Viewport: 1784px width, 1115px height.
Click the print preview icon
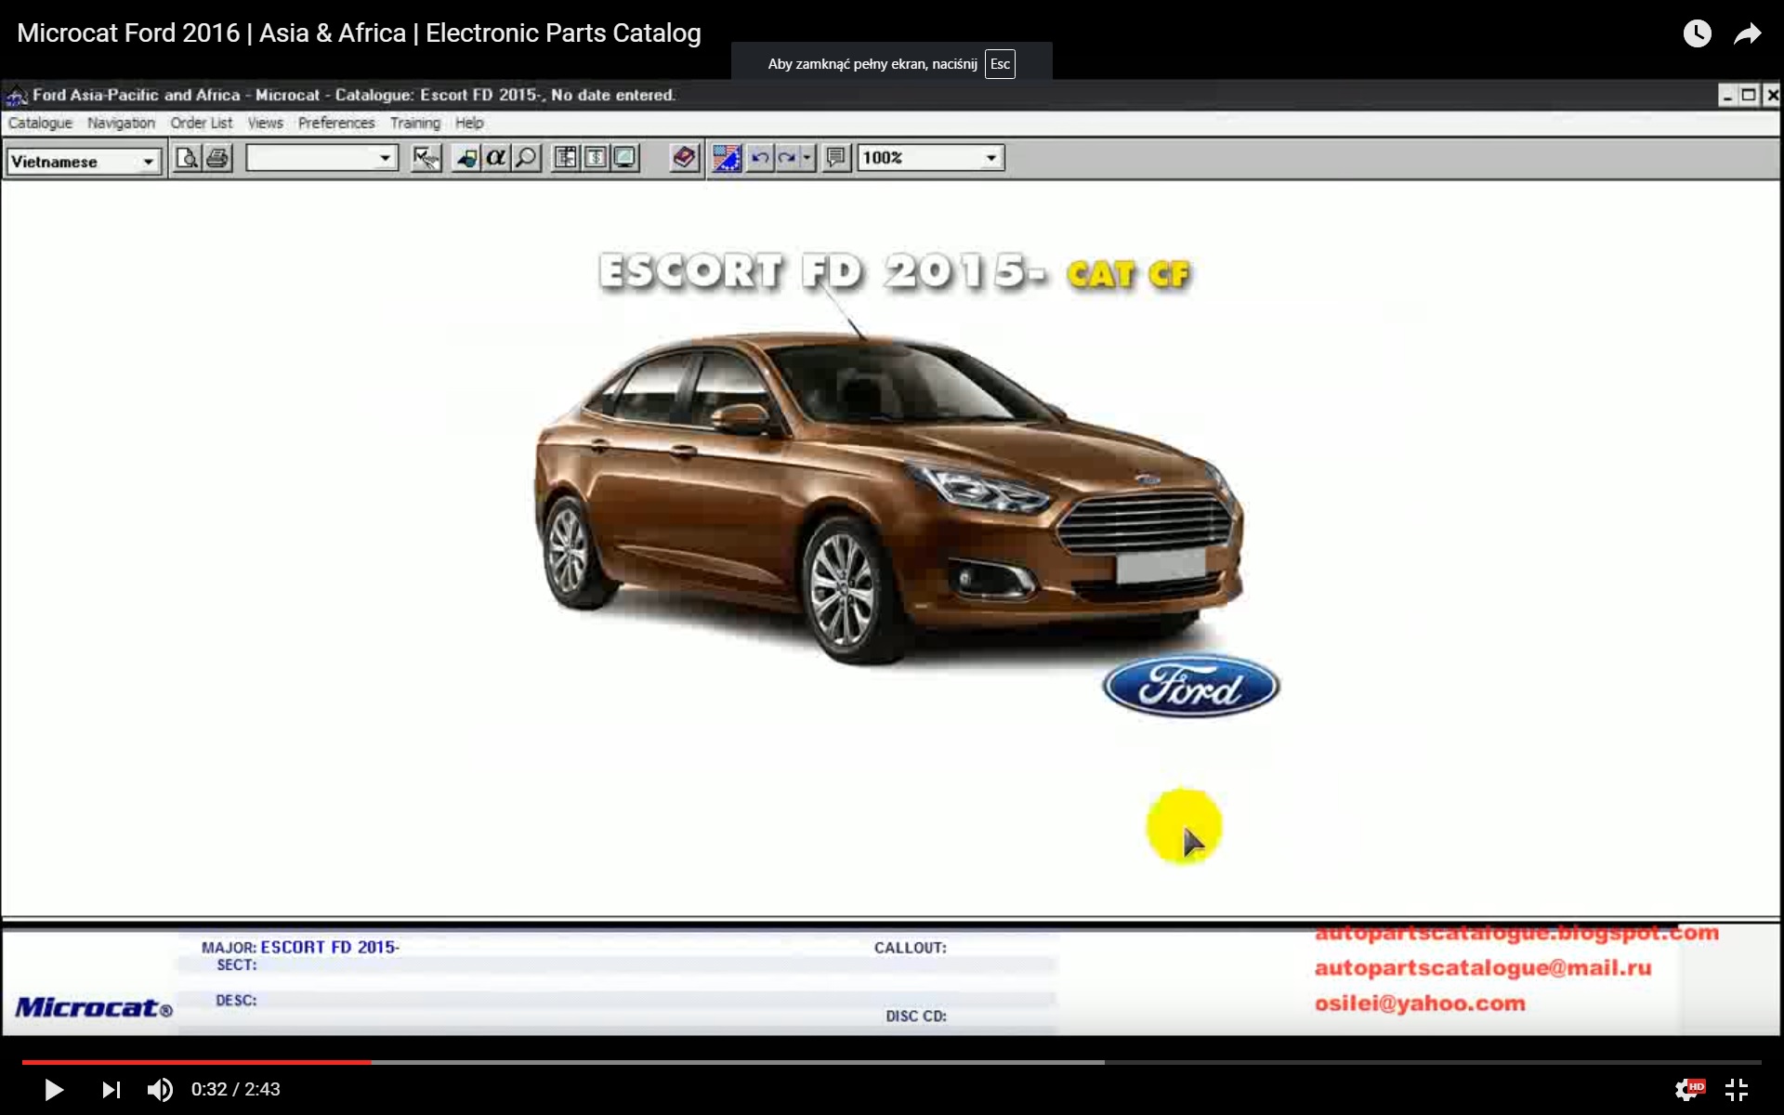coord(187,158)
